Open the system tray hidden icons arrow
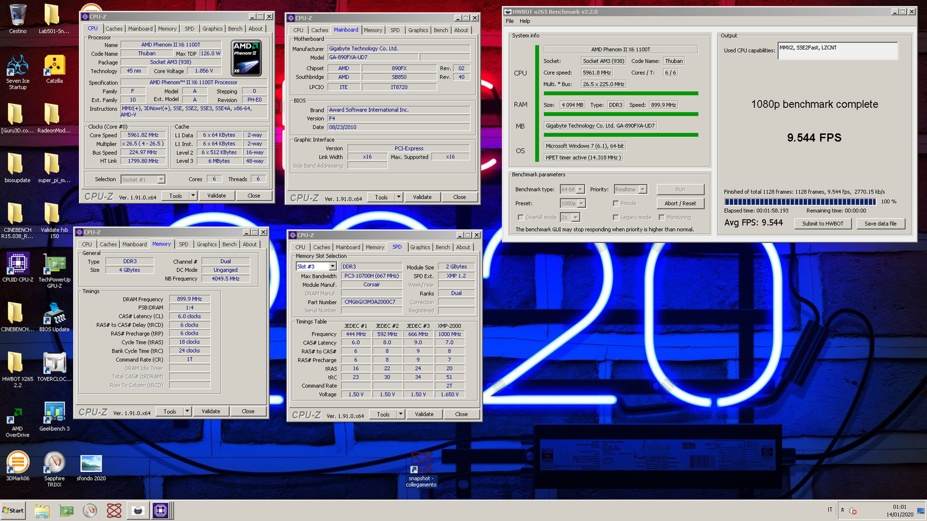927x521 pixels. (x=843, y=510)
